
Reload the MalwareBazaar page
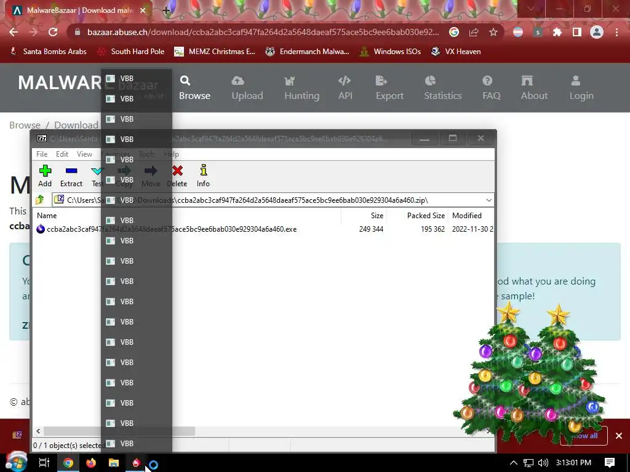pos(53,32)
